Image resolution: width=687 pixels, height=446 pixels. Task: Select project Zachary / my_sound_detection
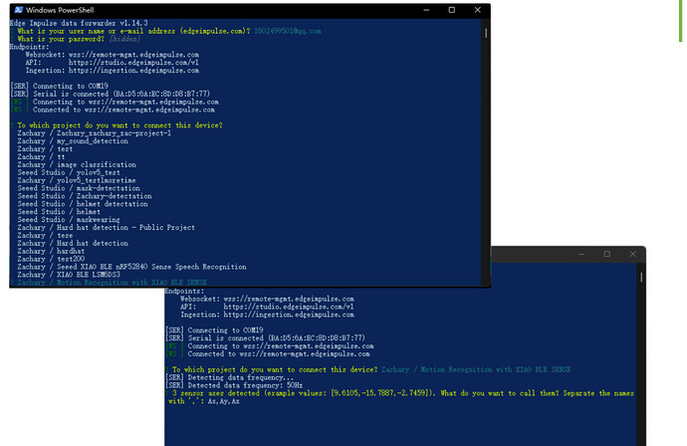tap(73, 141)
